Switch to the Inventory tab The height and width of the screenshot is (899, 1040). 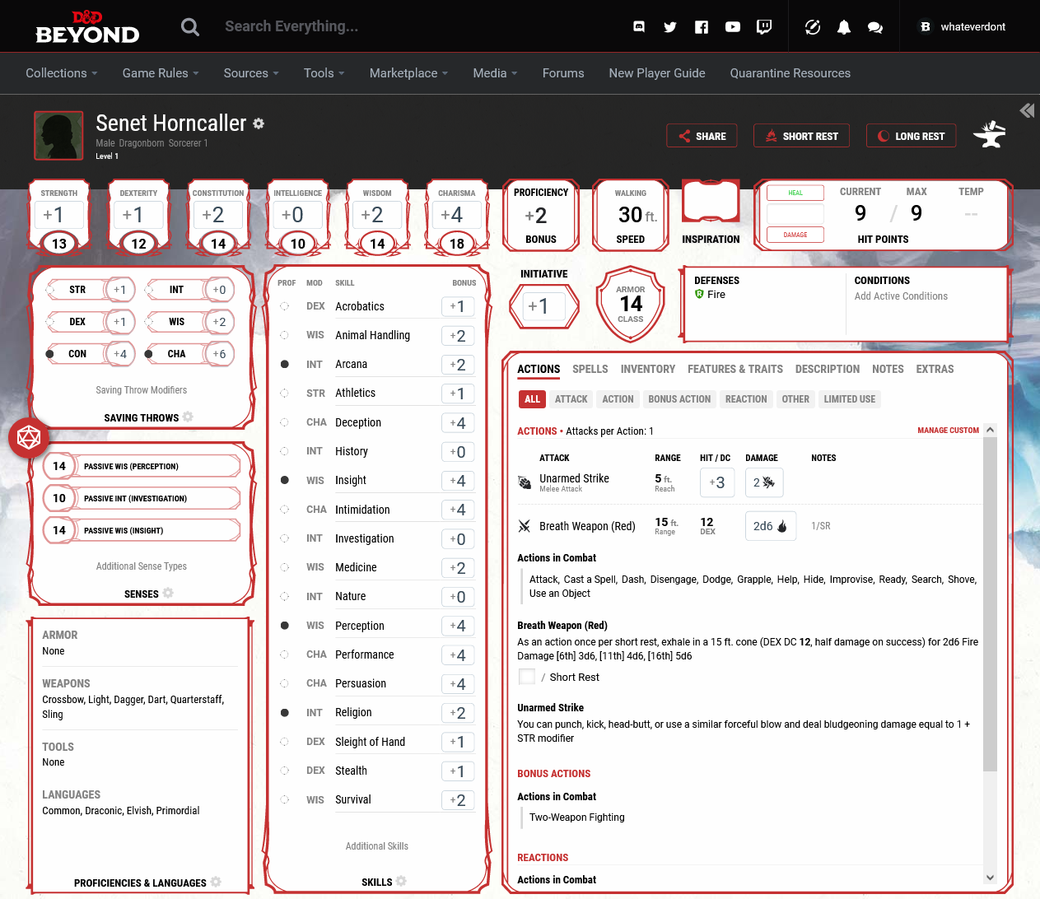pos(648,370)
